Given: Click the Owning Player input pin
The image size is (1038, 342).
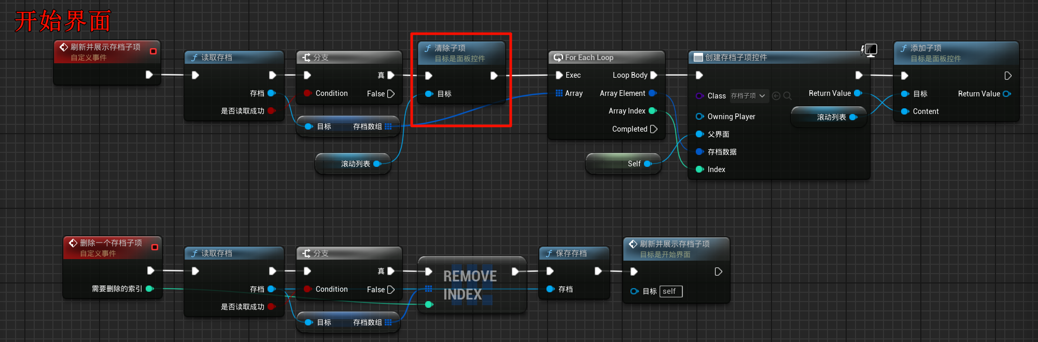Looking at the screenshot, I should (x=699, y=117).
